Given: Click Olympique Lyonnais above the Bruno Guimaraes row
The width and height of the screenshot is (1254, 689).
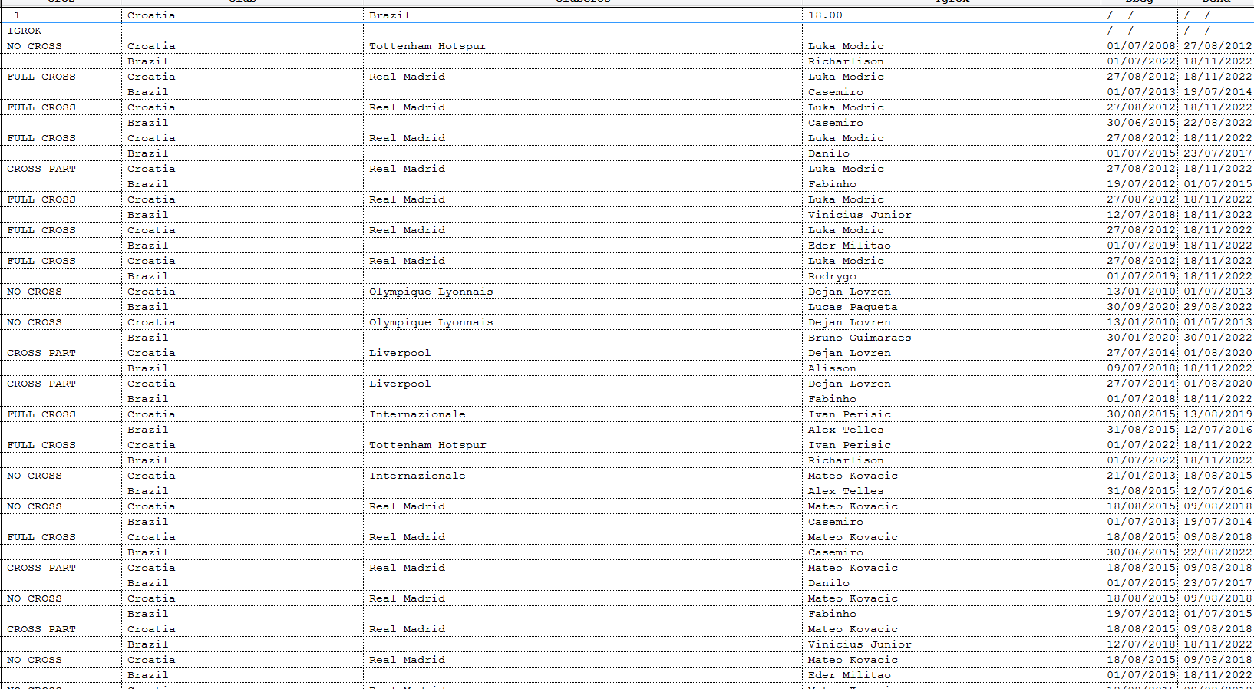Looking at the screenshot, I should (431, 322).
